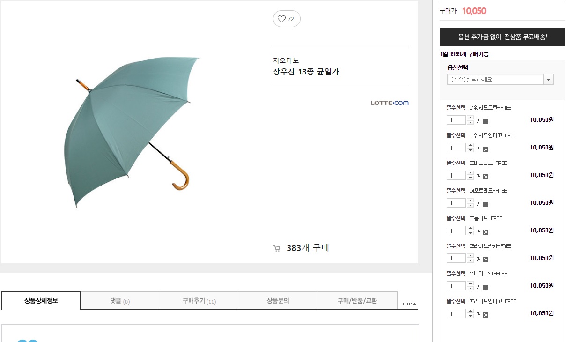The width and height of the screenshot is (568, 342).
Task: Go to the 구매/반품/교환 tab
Action: click(357, 301)
